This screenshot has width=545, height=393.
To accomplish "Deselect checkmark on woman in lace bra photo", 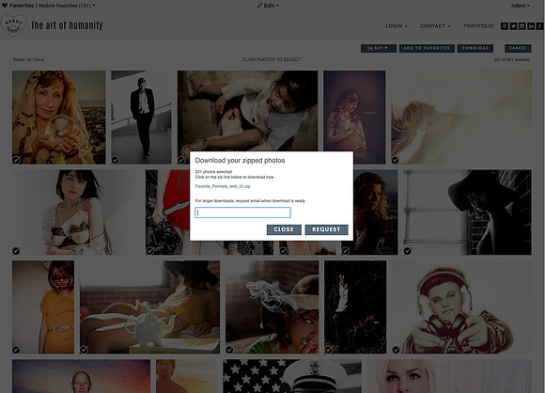I will point(16,251).
